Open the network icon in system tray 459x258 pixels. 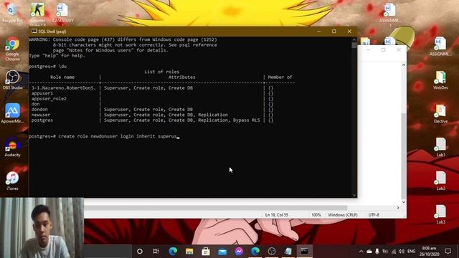pos(394,252)
